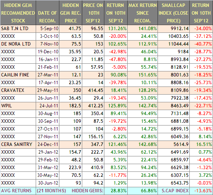Screen dimensions: 213x195
Task: Select the date cell 26-Jun-11
Action: (x=48, y=98)
